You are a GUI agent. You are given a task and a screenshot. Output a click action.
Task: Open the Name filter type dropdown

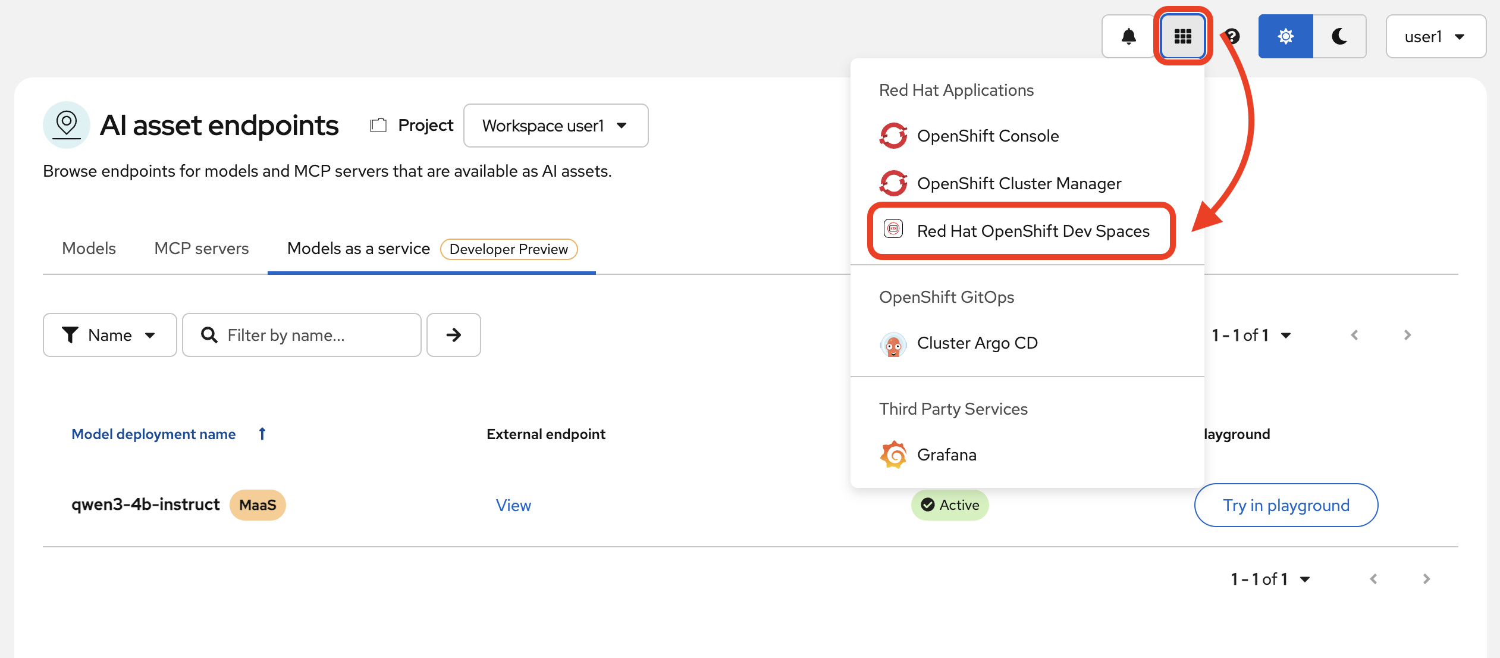point(110,335)
